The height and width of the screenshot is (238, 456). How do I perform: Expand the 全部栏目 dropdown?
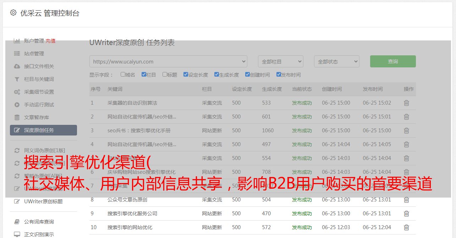pyautogui.click(x=280, y=61)
